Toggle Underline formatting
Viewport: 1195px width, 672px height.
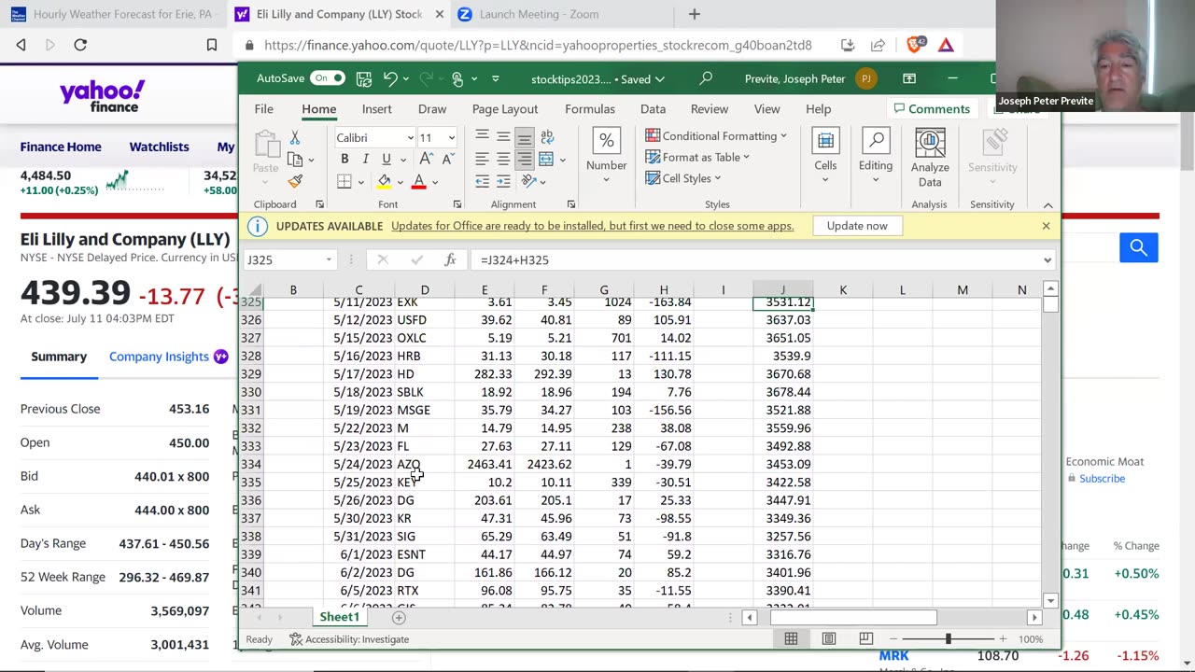point(386,160)
